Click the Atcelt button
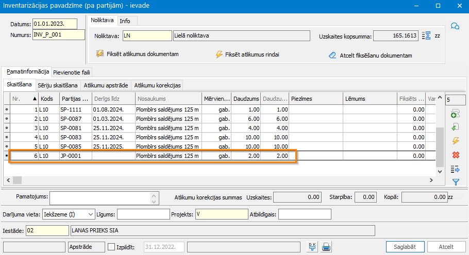Image resolution: width=469 pixels, height=255 pixels. tap(446, 247)
